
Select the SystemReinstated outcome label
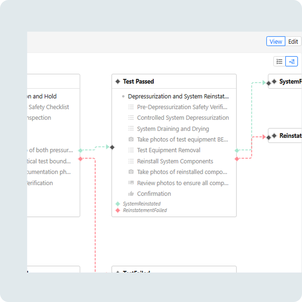[142, 204]
